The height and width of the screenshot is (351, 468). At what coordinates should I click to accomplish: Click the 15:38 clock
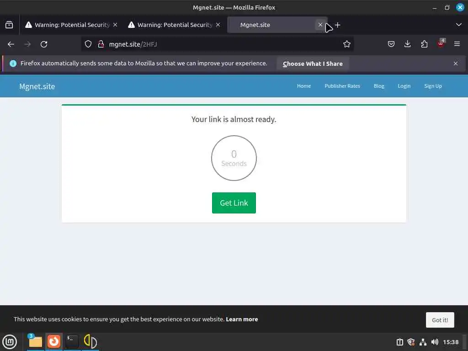pos(450,342)
